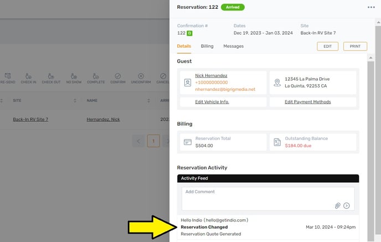The width and height of the screenshot is (381, 242).
Task: Click the nhernandez@bigrigmedia.net email
Action: 225,89
